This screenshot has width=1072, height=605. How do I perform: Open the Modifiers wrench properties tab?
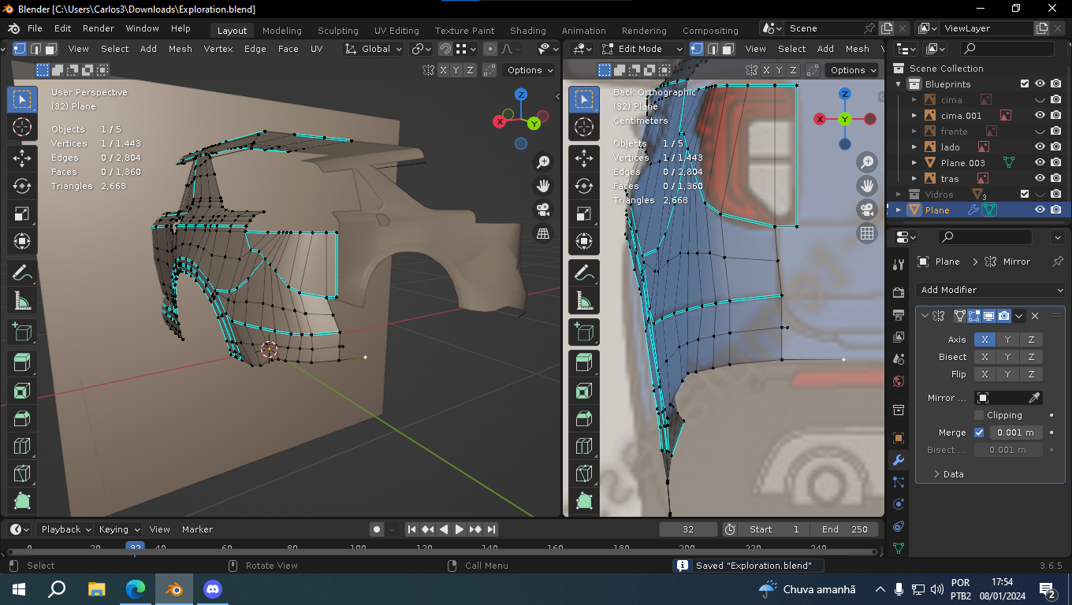point(898,459)
